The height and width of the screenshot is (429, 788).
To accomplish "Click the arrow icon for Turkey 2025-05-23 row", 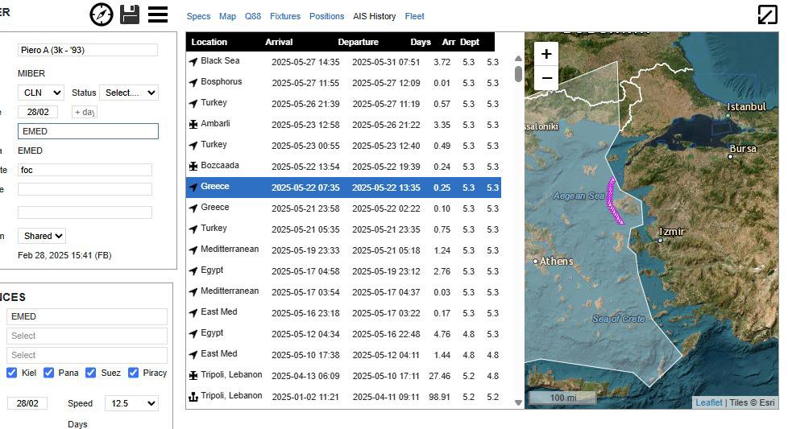I will coord(193,146).
